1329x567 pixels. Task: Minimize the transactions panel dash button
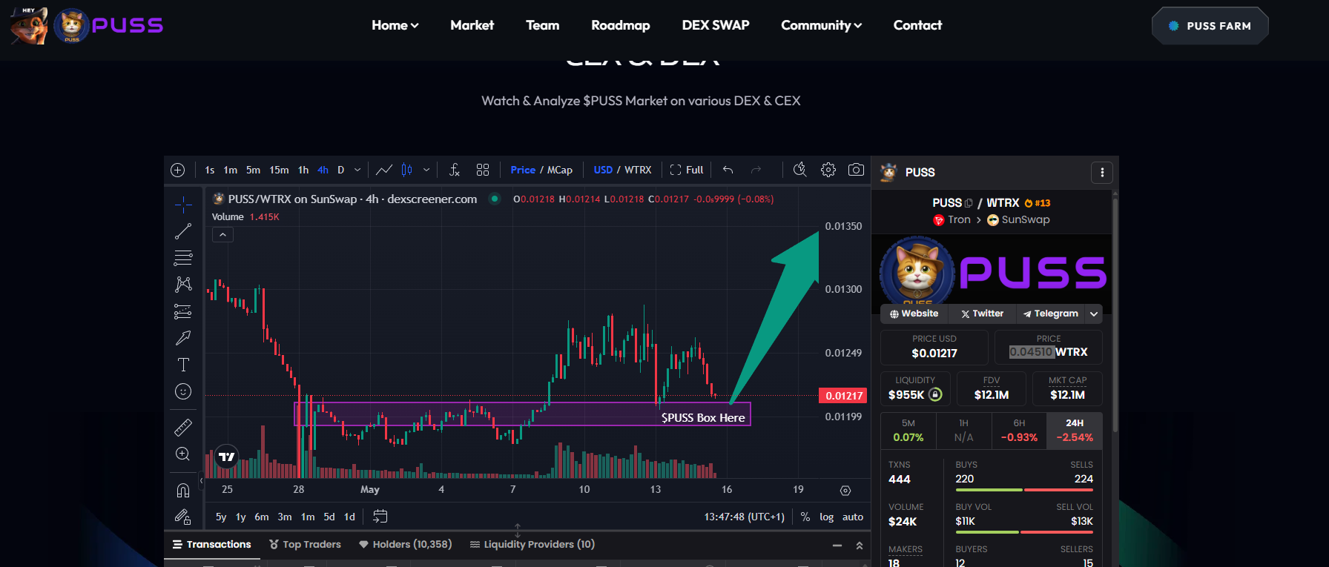point(837,546)
